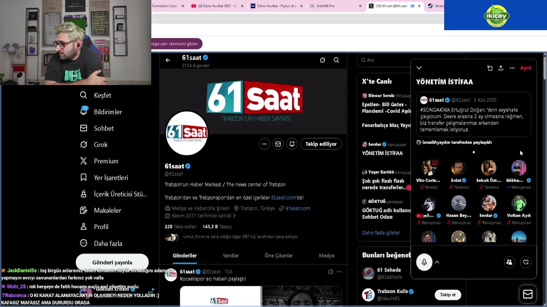Screen dimensions: 547x307
Task: Toggle notifications bell for 61saat
Action: click(292, 144)
